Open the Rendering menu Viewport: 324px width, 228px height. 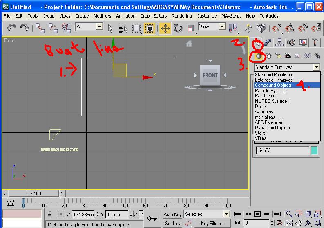(x=182, y=16)
